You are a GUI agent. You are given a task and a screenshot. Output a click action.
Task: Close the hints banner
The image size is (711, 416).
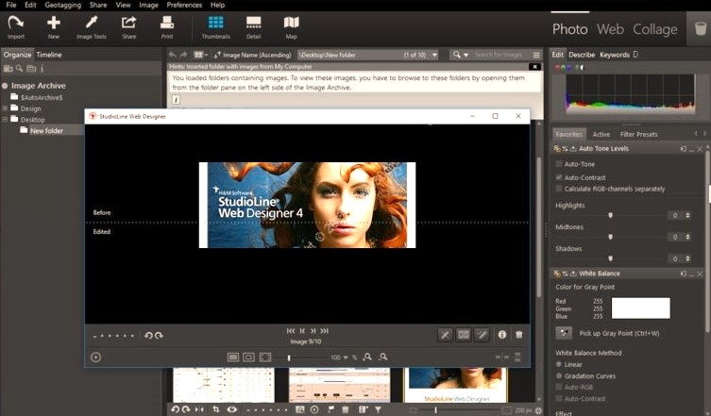[535, 67]
